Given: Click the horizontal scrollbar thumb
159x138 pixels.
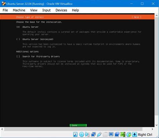Looking at the screenshot, I should pyautogui.click(x=73, y=129).
